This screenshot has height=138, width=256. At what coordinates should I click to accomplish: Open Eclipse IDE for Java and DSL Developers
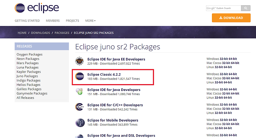121,136
